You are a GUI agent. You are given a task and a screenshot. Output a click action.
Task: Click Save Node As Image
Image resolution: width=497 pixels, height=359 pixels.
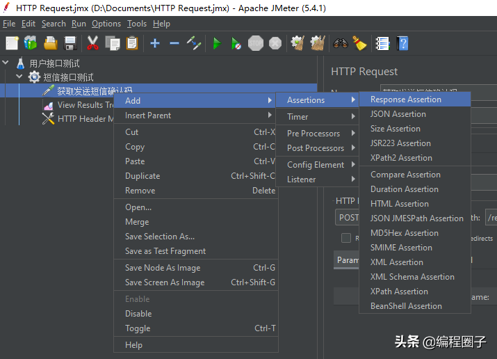pos(196,268)
